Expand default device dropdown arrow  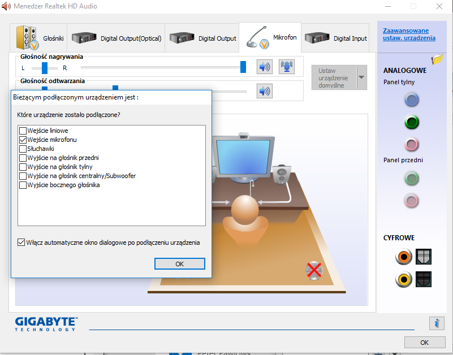pos(362,77)
